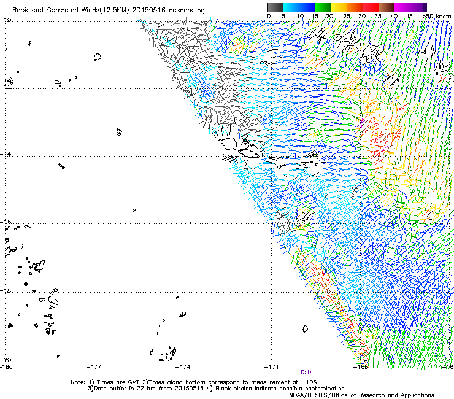This screenshot has width=454, height=399.
Task: Click the '-168' longitude axis label
Action: [361, 367]
